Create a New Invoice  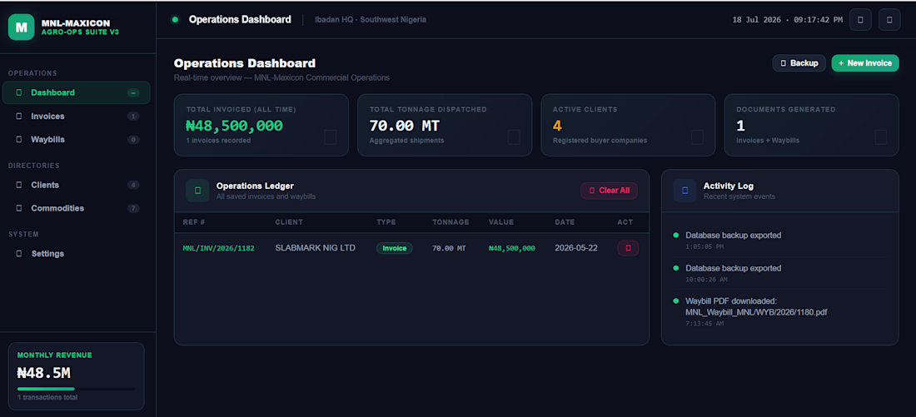click(x=865, y=63)
